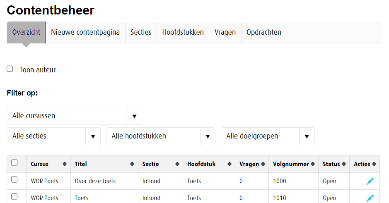Sort by Volgnummer using the sort arrows
The image size is (389, 203).
point(313,164)
